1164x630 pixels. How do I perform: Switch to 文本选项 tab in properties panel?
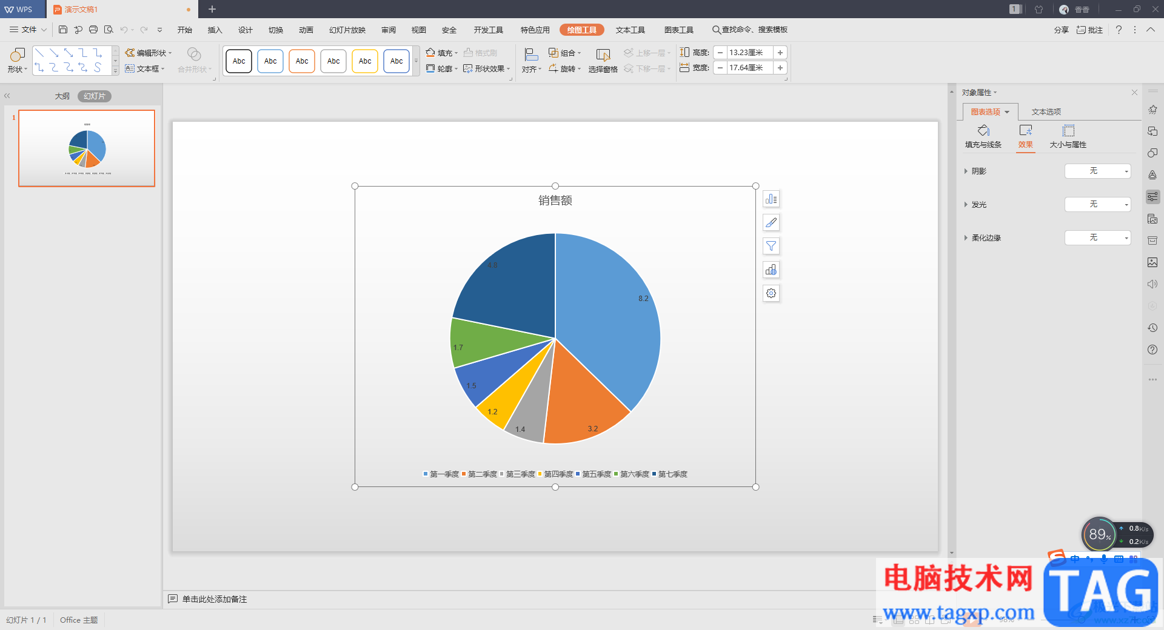click(1046, 112)
